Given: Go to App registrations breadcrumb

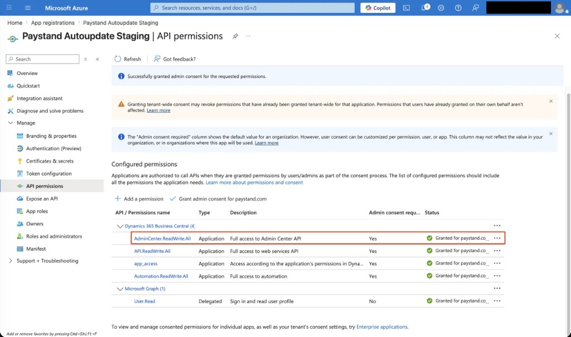Looking at the screenshot, I should (53, 23).
